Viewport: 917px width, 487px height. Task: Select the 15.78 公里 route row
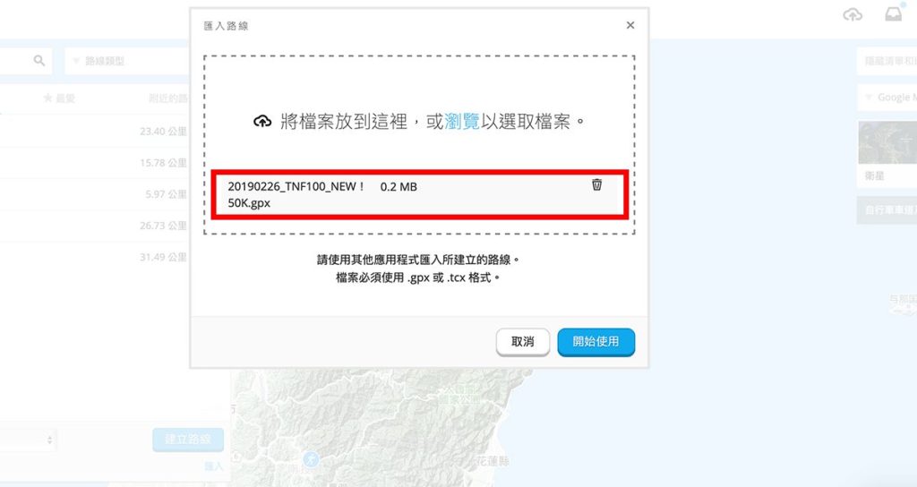click(95, 163)
